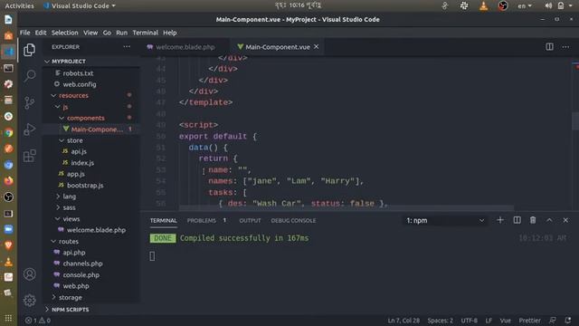Open the Extensions view
The height and width of the screenshot is (326, 579).
pyautogui.click(x=30, y=156)
